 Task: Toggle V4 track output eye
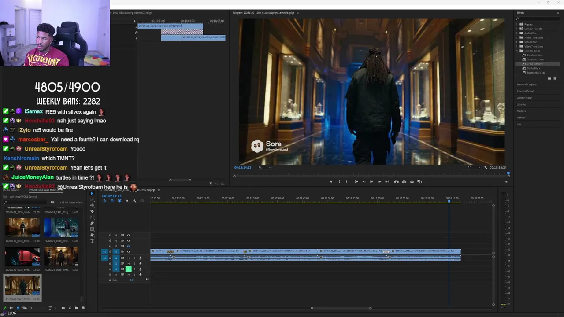coord(129,235)
